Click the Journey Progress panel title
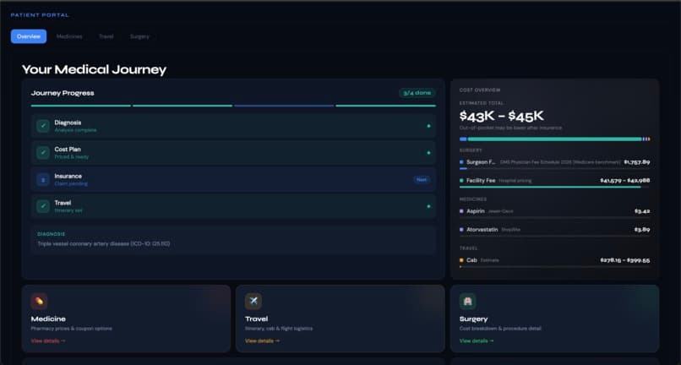 point(63,93)
